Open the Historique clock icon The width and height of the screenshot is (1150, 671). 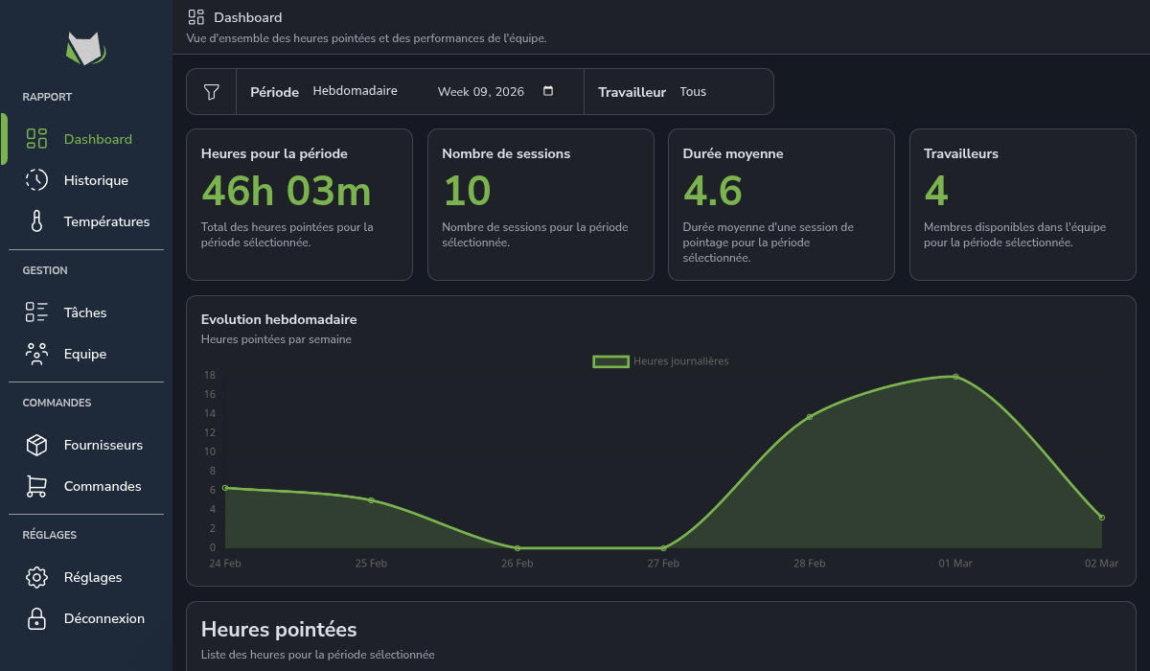coord(35,179)
